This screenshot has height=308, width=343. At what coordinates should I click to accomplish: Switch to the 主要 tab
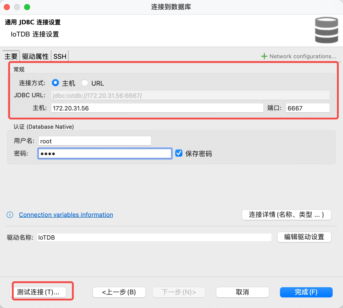point(11,56)
